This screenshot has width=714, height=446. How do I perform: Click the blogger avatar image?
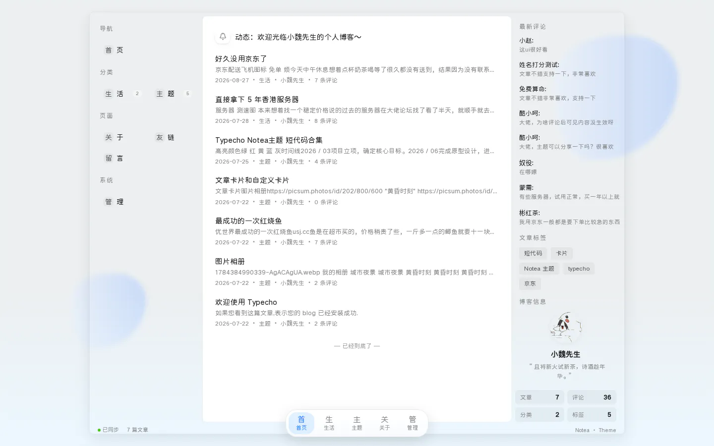click(566, 328)
